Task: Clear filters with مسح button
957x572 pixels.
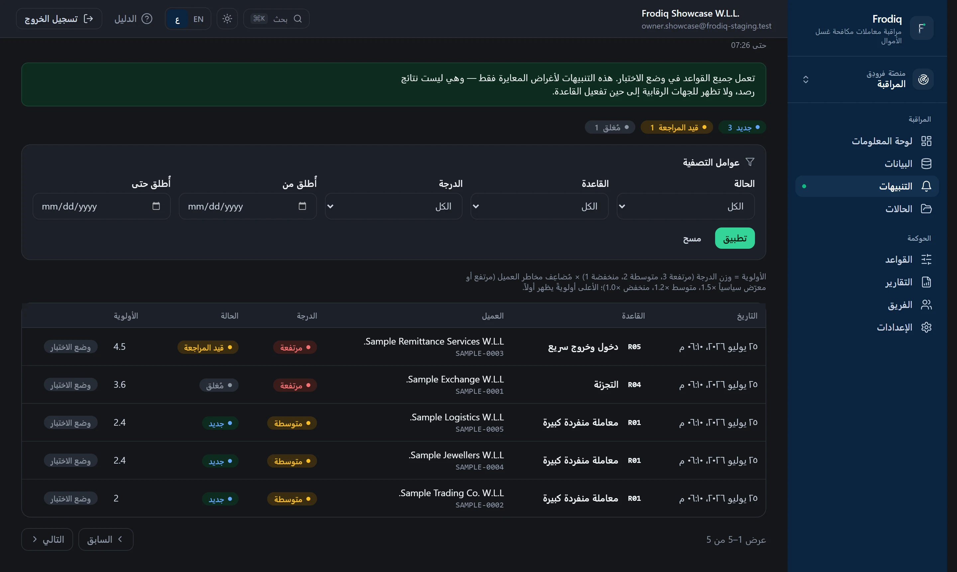Action: tap(692, 238)
